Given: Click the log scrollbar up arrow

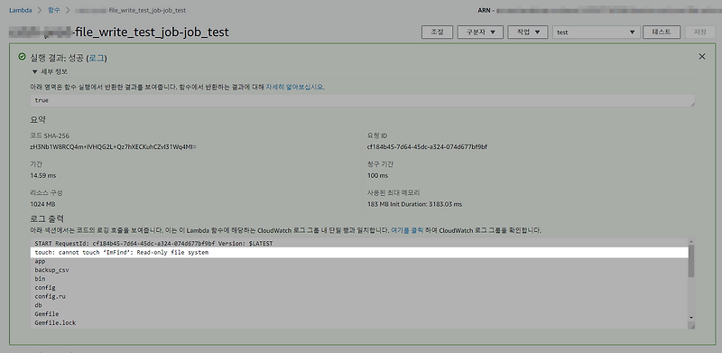Looking at the screenshot, I should point(691,241).
